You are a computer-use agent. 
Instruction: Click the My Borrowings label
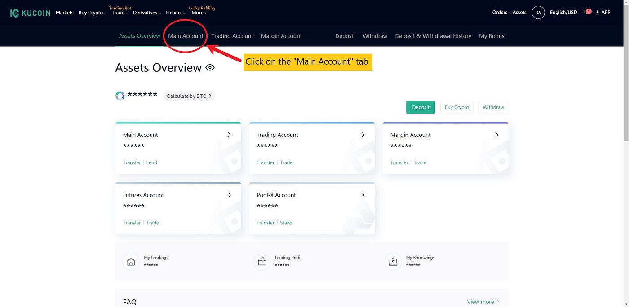point(420,258)
